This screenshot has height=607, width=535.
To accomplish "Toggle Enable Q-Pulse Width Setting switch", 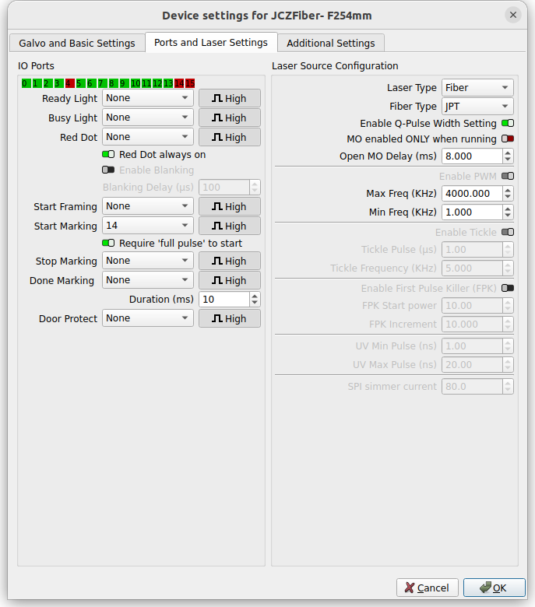I will point(508,123).
